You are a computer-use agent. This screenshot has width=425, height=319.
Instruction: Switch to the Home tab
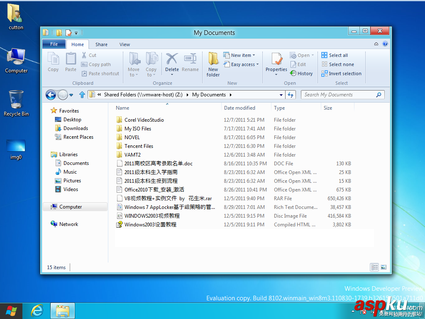pos(78,44)
